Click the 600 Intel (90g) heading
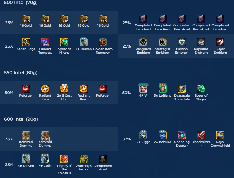This screenshot has width=234, height=178. point(21,119)
